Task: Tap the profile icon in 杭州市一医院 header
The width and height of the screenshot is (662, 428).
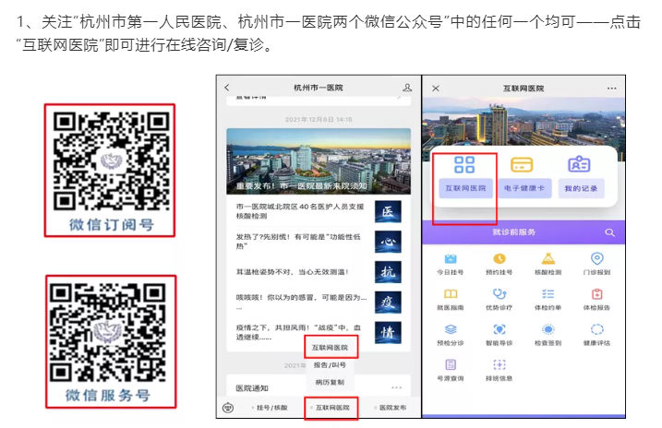Action: coord(407,88)
